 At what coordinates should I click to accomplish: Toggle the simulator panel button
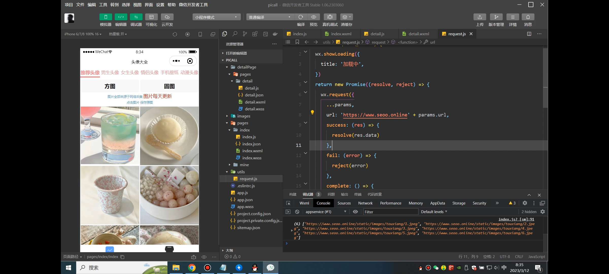point(106,17)
